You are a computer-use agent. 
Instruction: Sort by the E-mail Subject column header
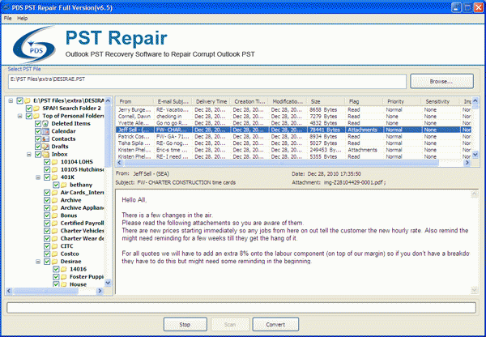173,101
